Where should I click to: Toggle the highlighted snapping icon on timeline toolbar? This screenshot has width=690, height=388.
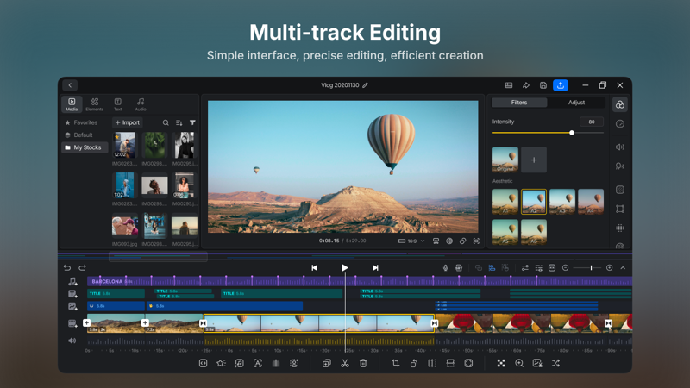492,268
